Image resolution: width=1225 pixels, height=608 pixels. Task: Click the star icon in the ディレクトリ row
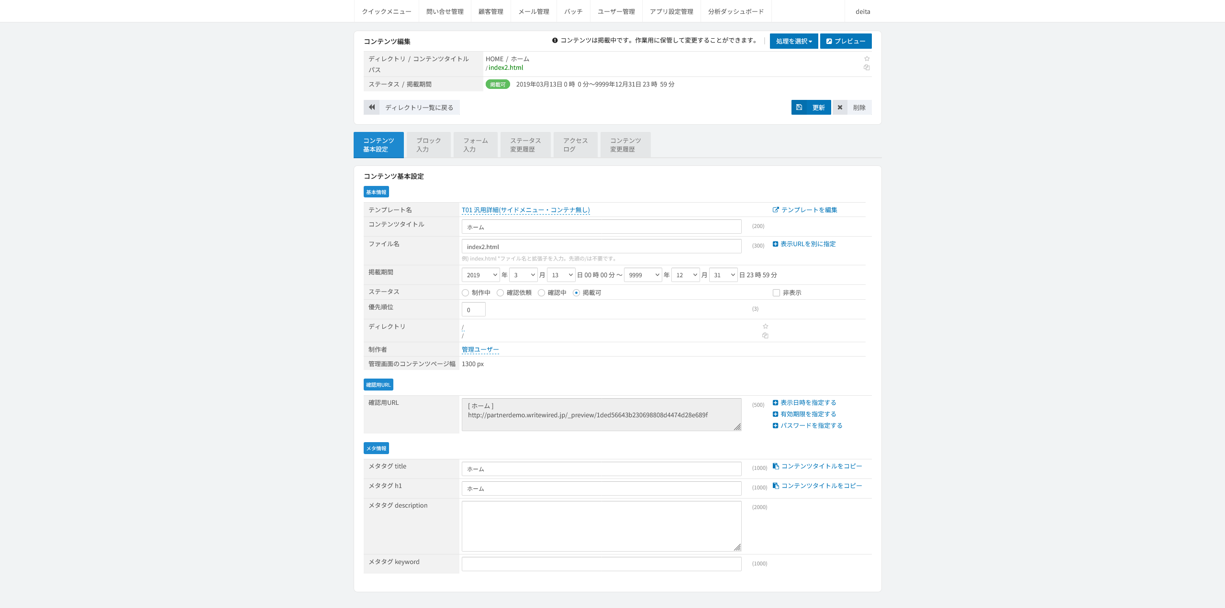coord(765,326)
